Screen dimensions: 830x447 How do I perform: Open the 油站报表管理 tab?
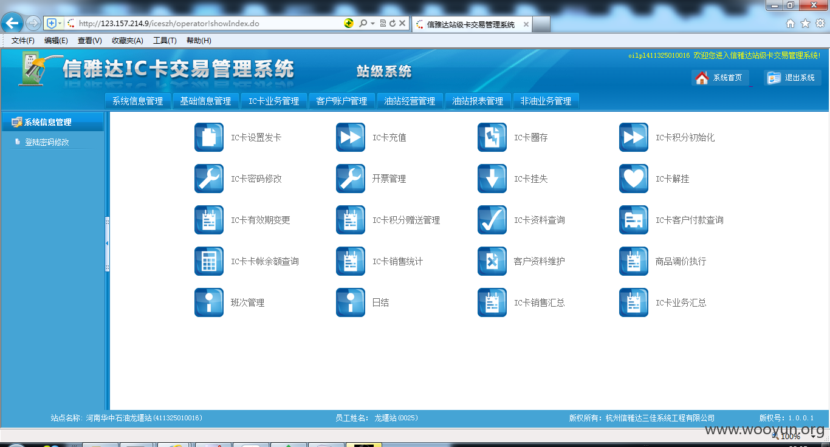pos(478,101)
